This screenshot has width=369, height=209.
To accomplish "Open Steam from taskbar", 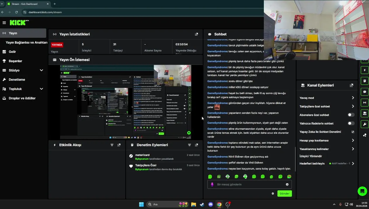I will [202, 204].
